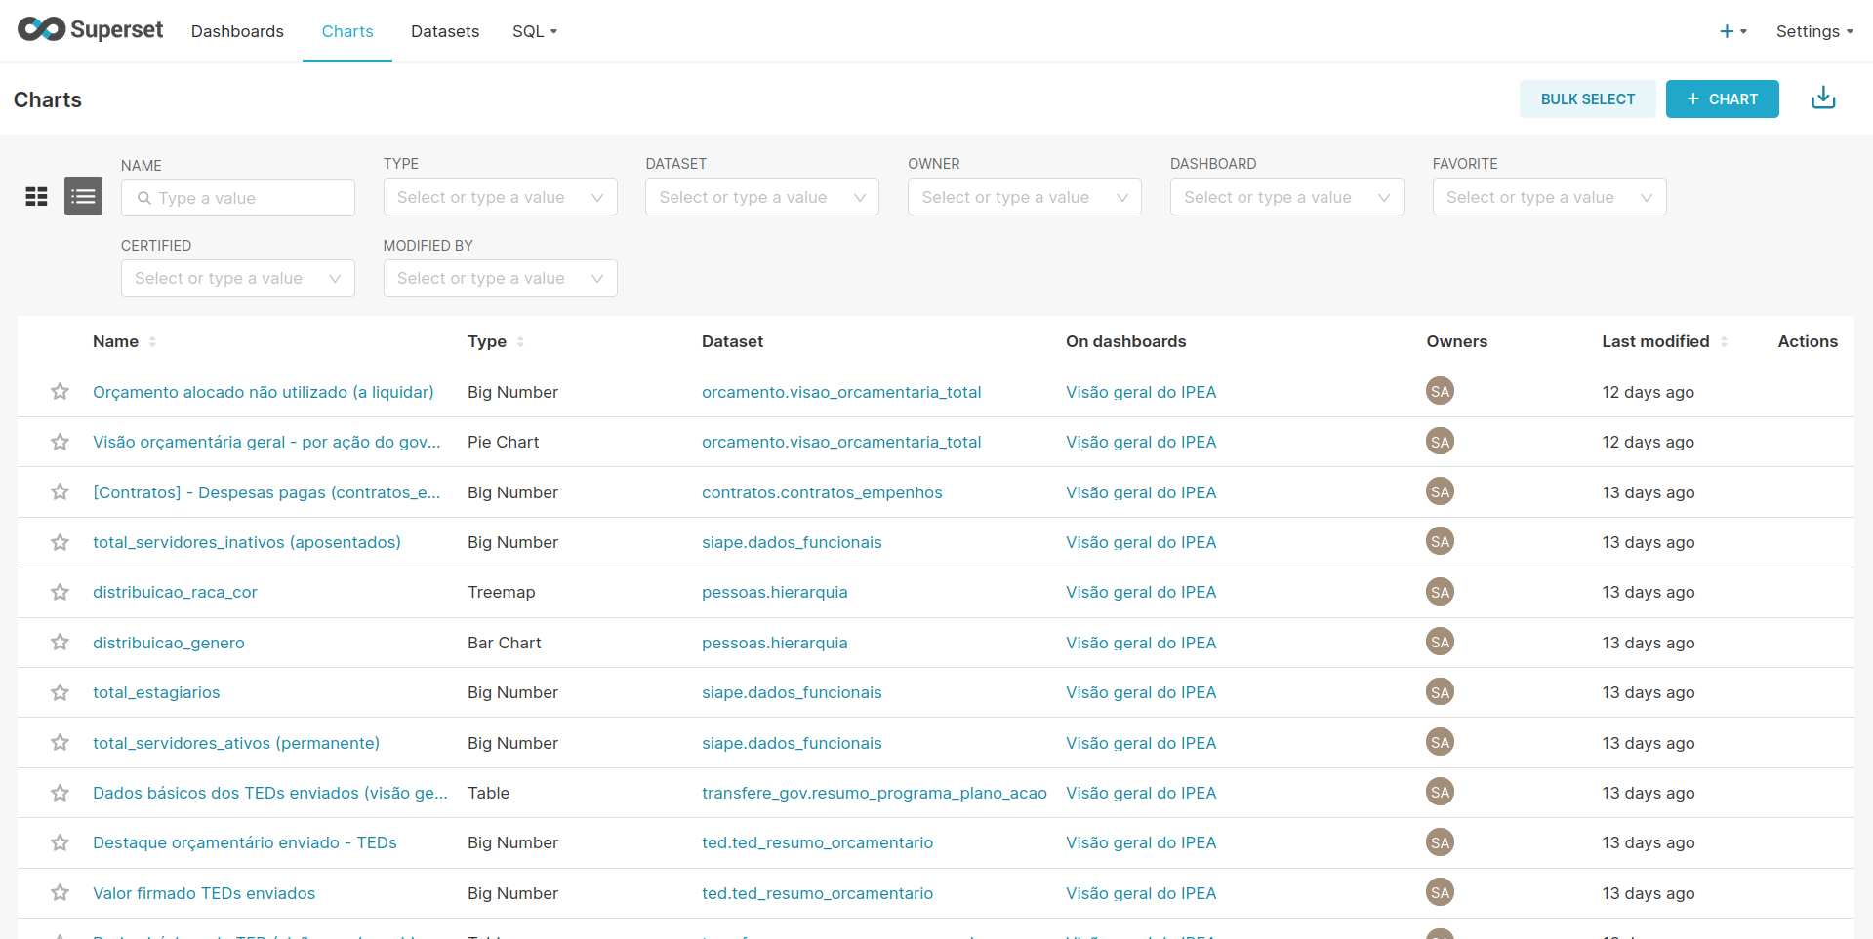Favorite the distribuicao_raca_cor chart
The image size is (1873, 939).
(61, 592)
